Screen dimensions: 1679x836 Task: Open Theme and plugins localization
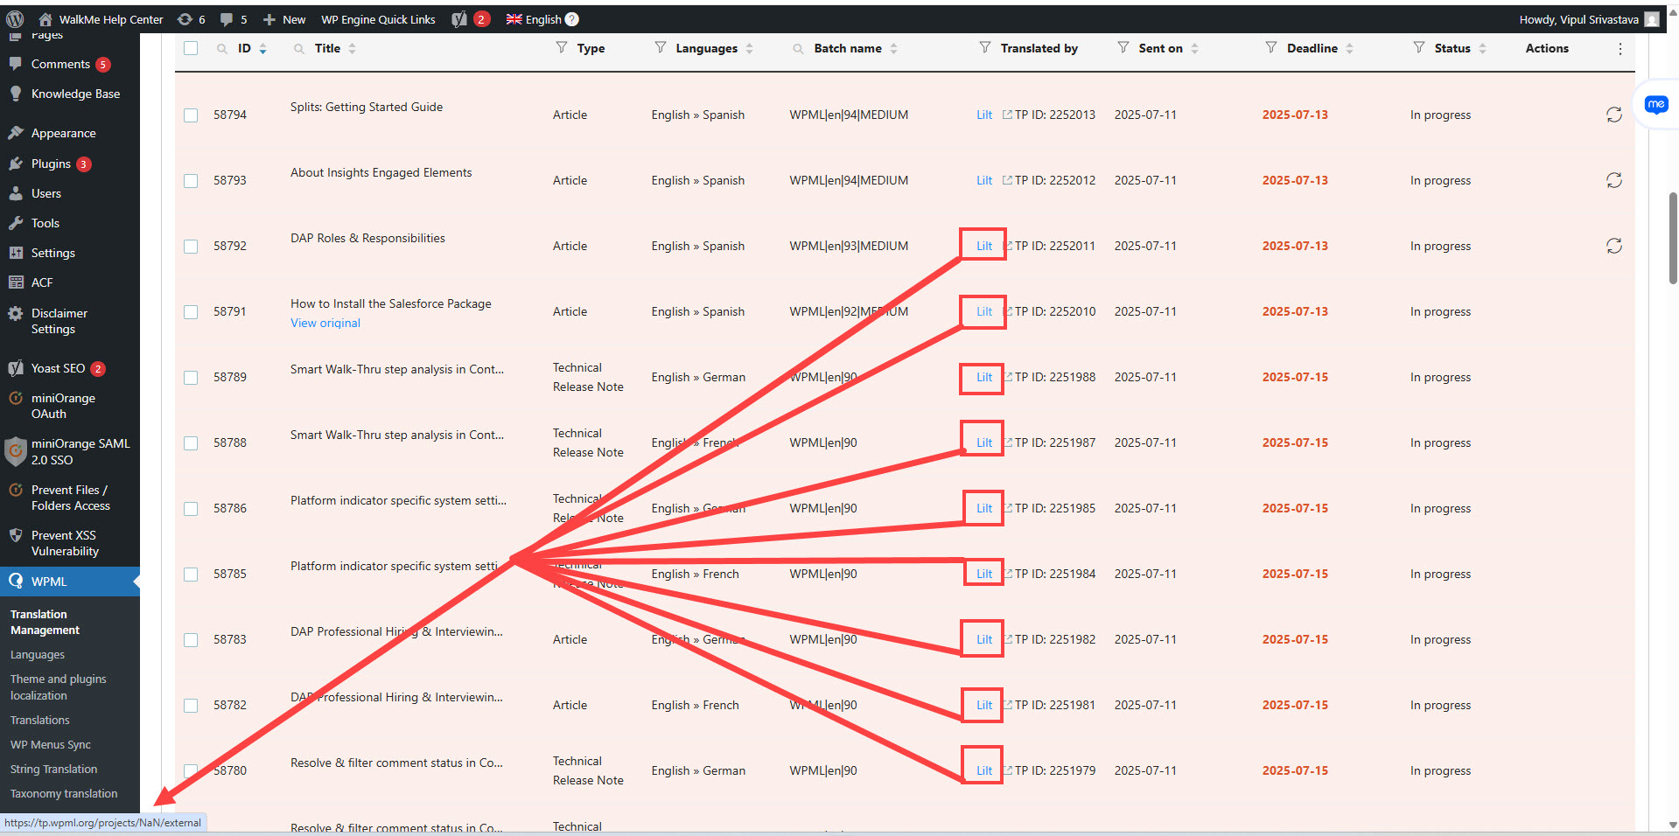(58, 687)
